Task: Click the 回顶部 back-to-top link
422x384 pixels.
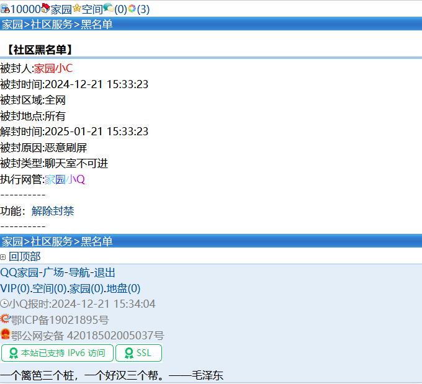Action: coord(25,257)
